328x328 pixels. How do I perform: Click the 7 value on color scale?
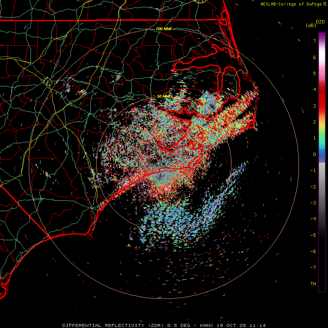pyautogui.click(x=315, y=41)
